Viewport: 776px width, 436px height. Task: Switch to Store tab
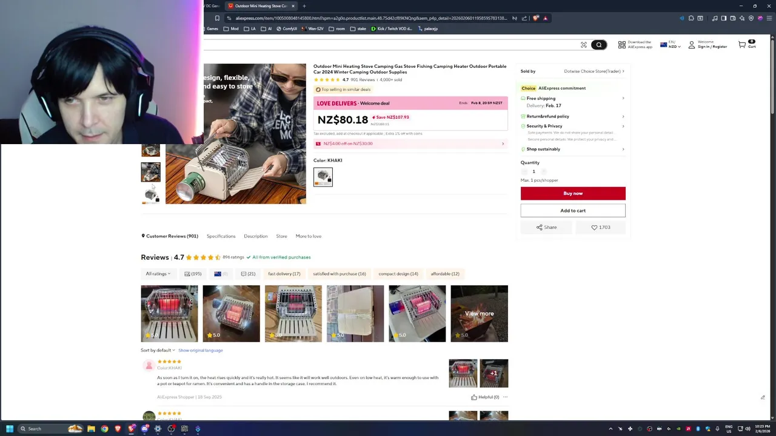point(281,236)
